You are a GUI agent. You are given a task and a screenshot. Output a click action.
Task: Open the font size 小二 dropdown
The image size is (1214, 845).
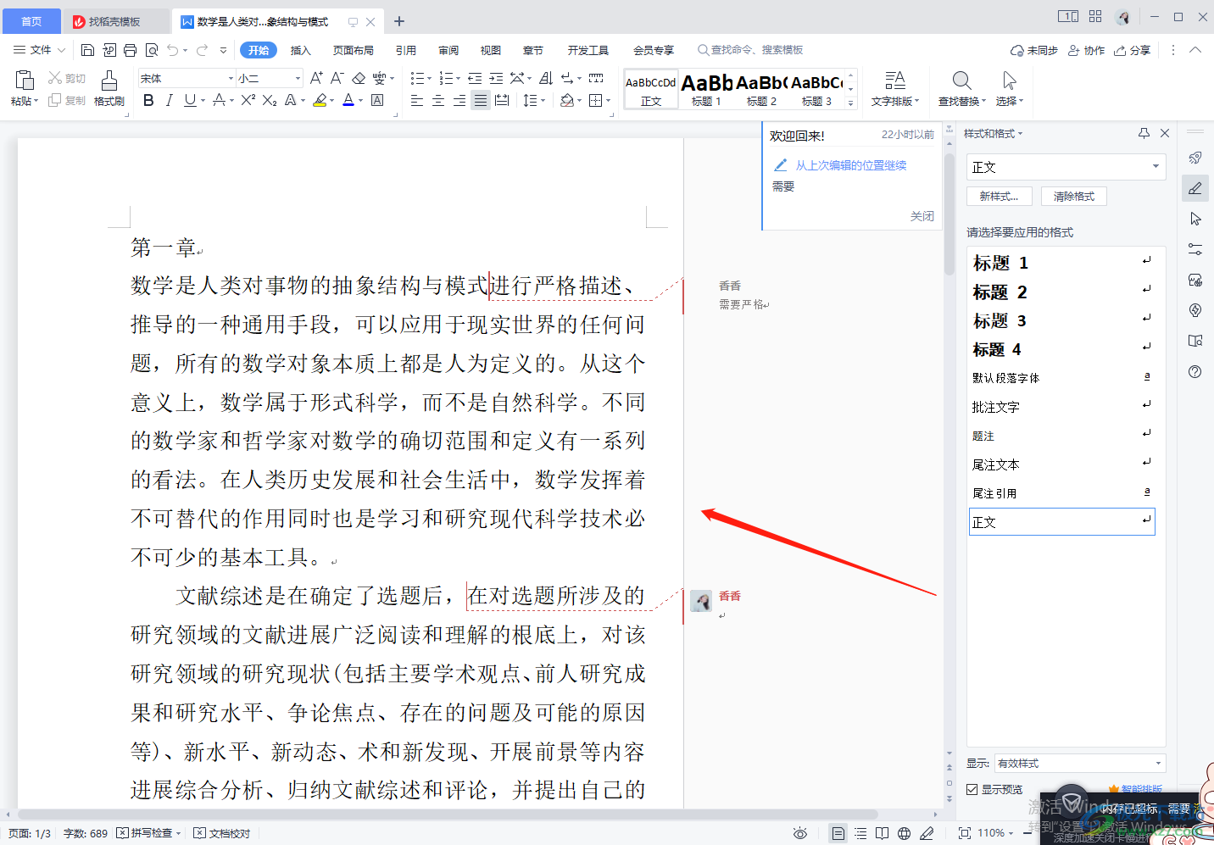(298, 78)
